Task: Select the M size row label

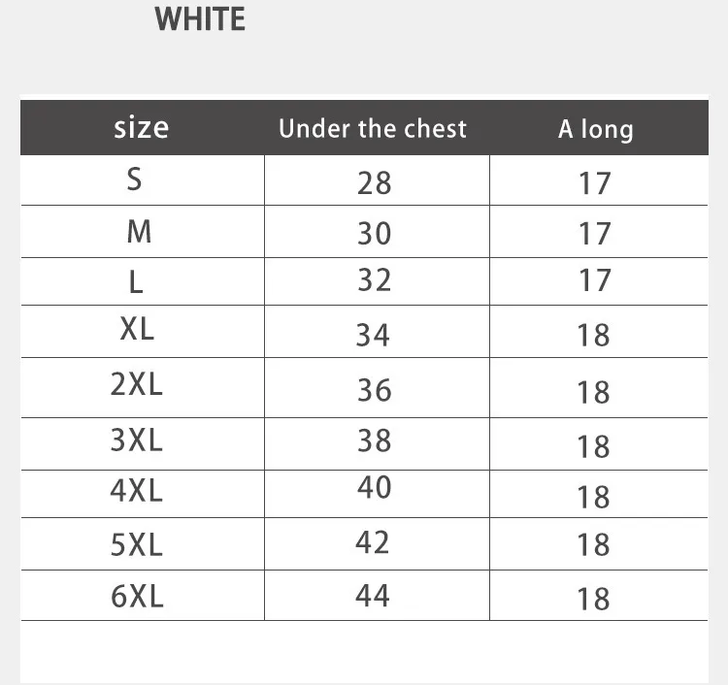Action: (139, 232)
